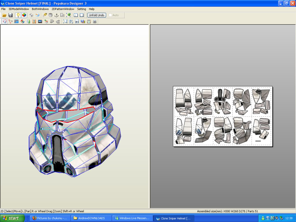Click the taskbar clock 12:38
The width and height of the screenshot is (296, 222).
pyautogui.click(x=289, y=218)
